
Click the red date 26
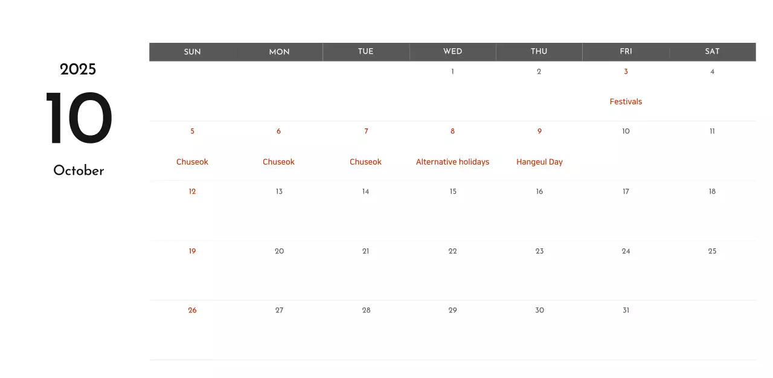[192, 310]
